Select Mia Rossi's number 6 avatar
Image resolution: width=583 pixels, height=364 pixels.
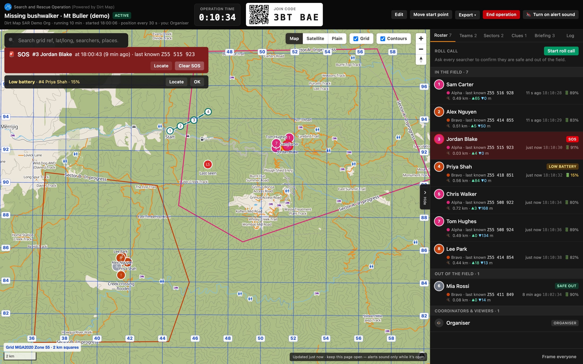439,286
